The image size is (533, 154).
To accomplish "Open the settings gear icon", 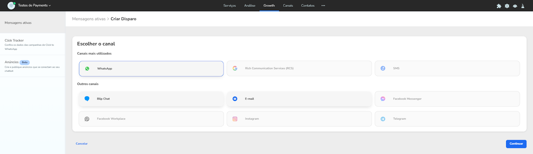I will pos(507,6).
